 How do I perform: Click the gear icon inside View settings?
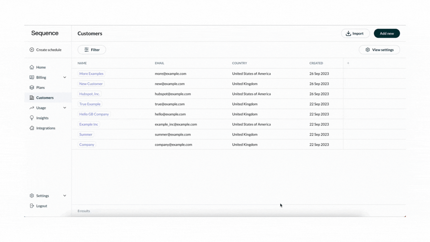coord(367,49)
